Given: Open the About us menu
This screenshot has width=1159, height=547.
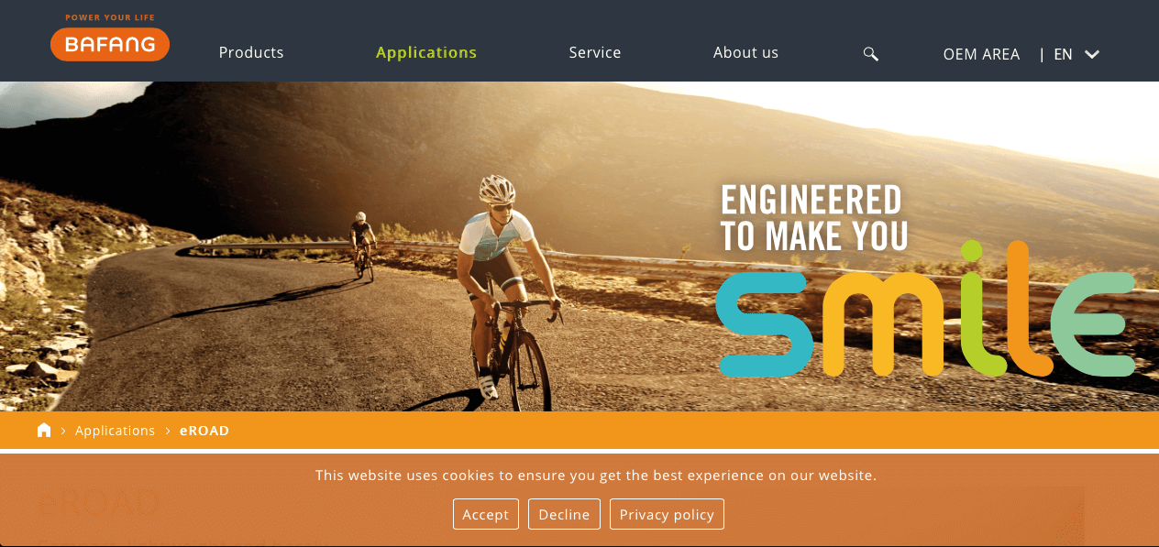Looking at the screenshot, I should [x=745, y=52].
